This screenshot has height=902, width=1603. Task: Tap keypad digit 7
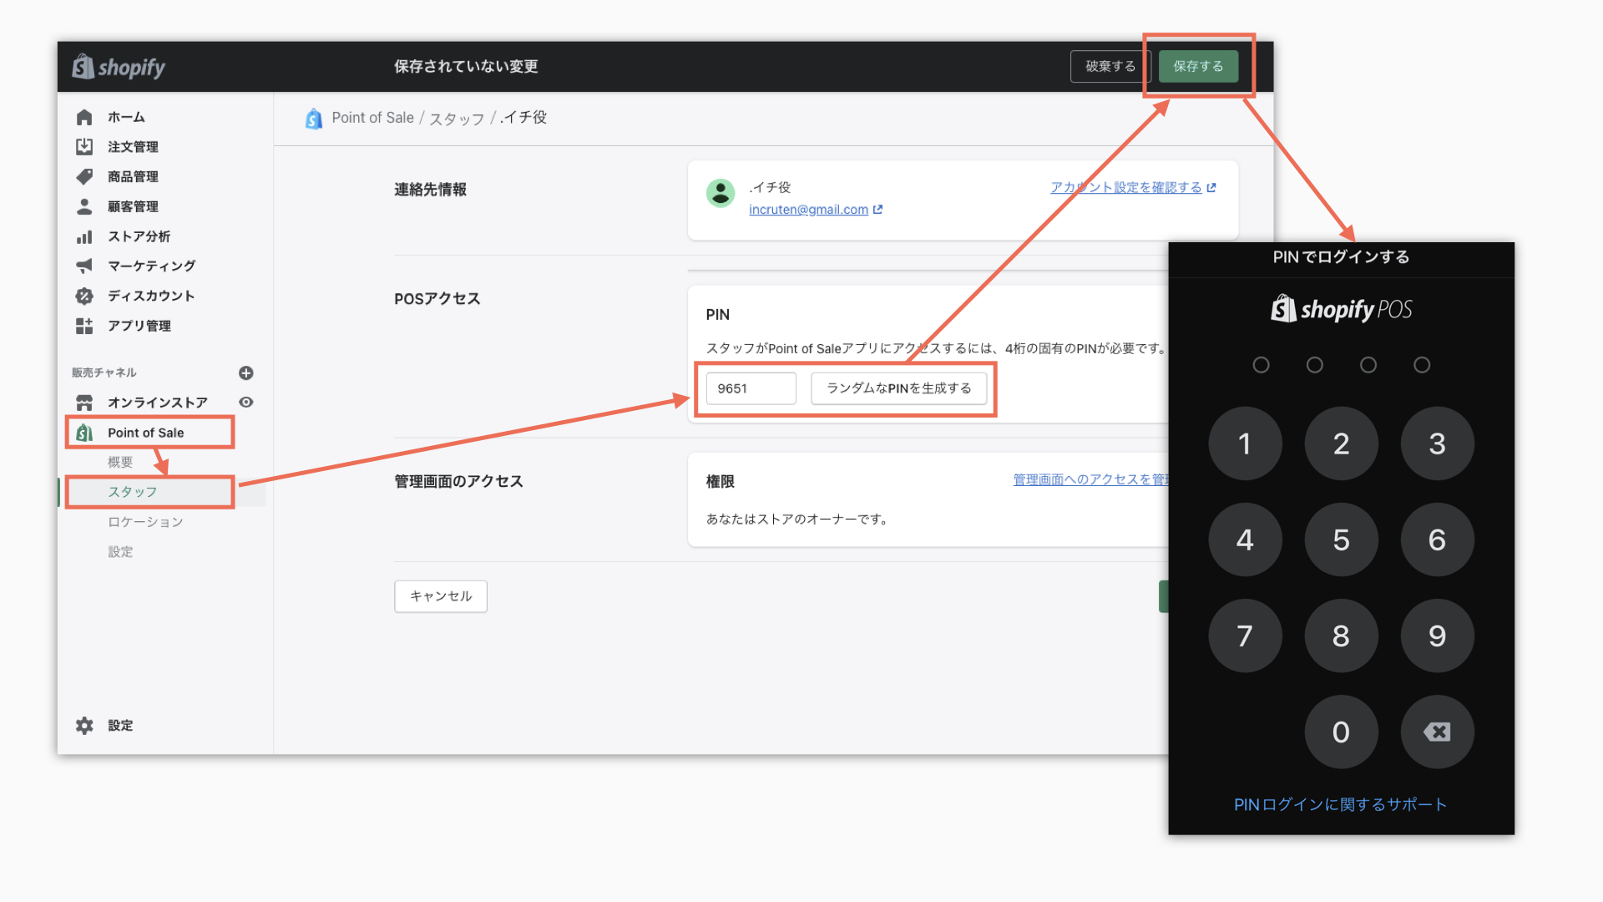(x=1245, y=636)
